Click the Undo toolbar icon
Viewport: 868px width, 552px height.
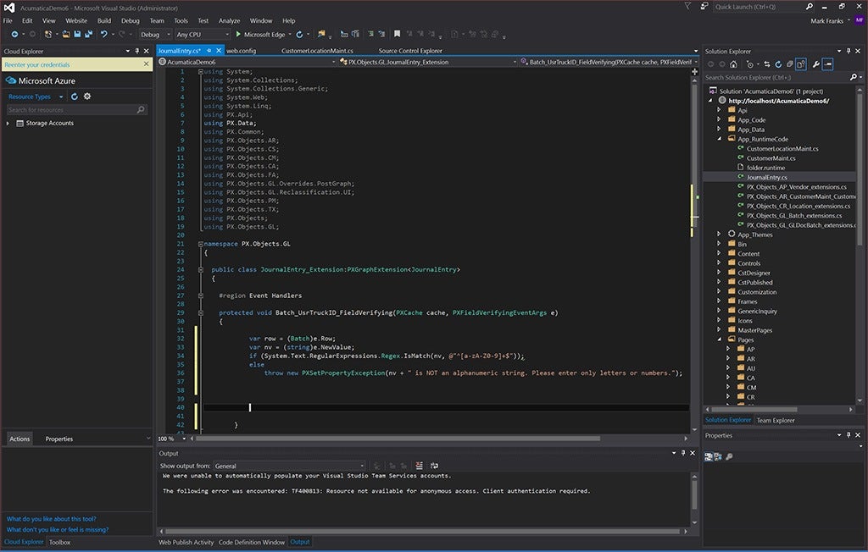click(x=103, y=35)
